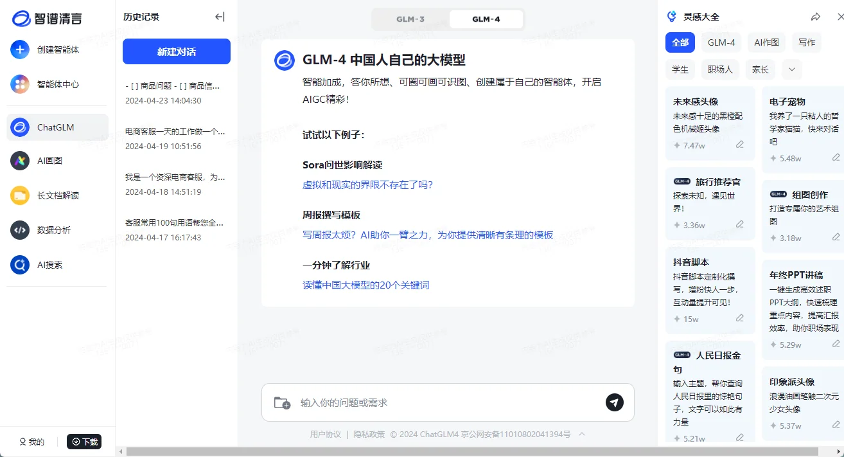Open the 用户协议 footer link
Viewport: 844px width, 457px height.
(326, 435)
